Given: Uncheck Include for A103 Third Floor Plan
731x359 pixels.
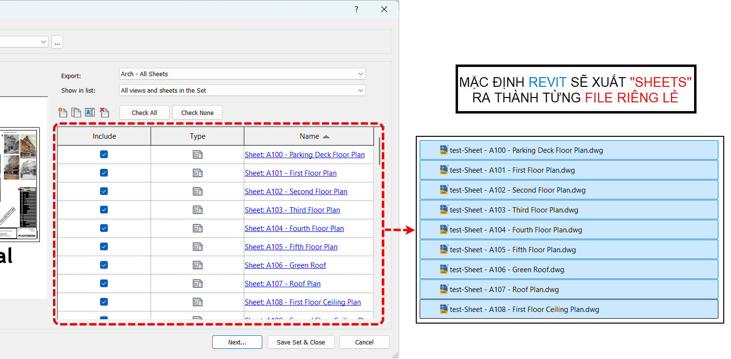Looking at the screenshot, I should pyautogui.click(x=104, y=210).
